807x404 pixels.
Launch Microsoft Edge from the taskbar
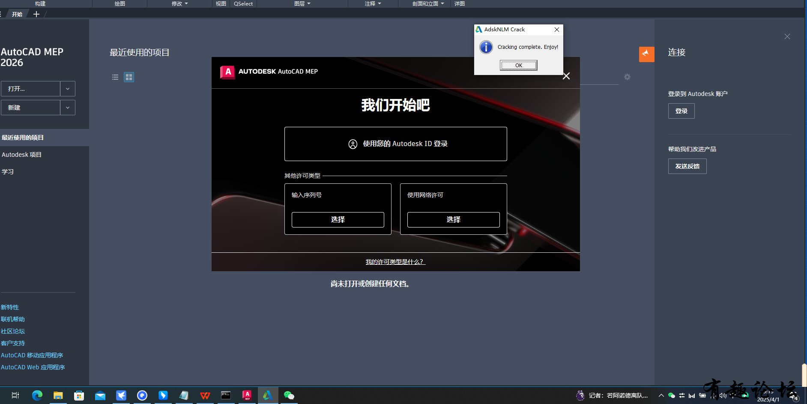[37, 395]
